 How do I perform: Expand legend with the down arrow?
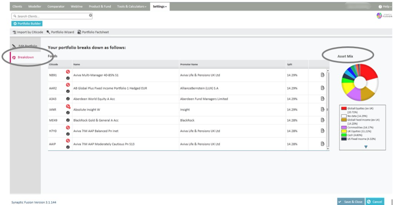coord(366,147)
